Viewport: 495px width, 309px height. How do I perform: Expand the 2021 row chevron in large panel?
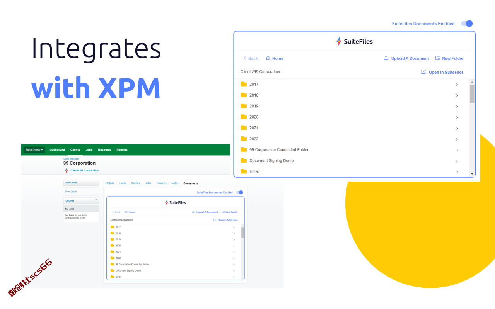point(457,128)
